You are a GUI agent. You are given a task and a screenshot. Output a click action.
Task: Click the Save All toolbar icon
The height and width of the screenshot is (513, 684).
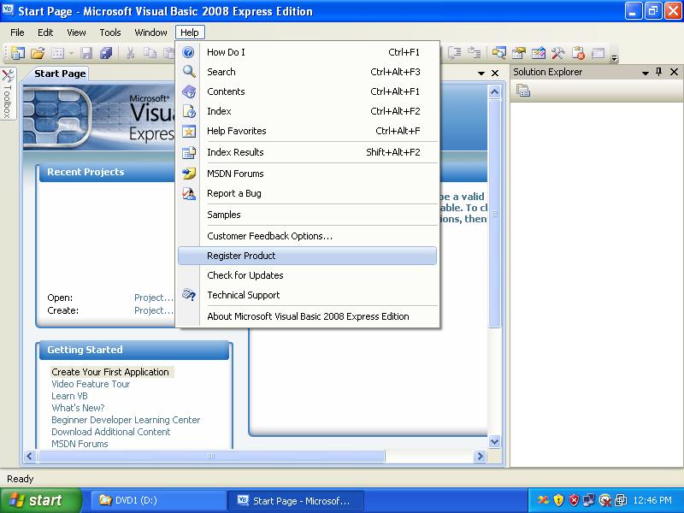[x=106, y=53]
